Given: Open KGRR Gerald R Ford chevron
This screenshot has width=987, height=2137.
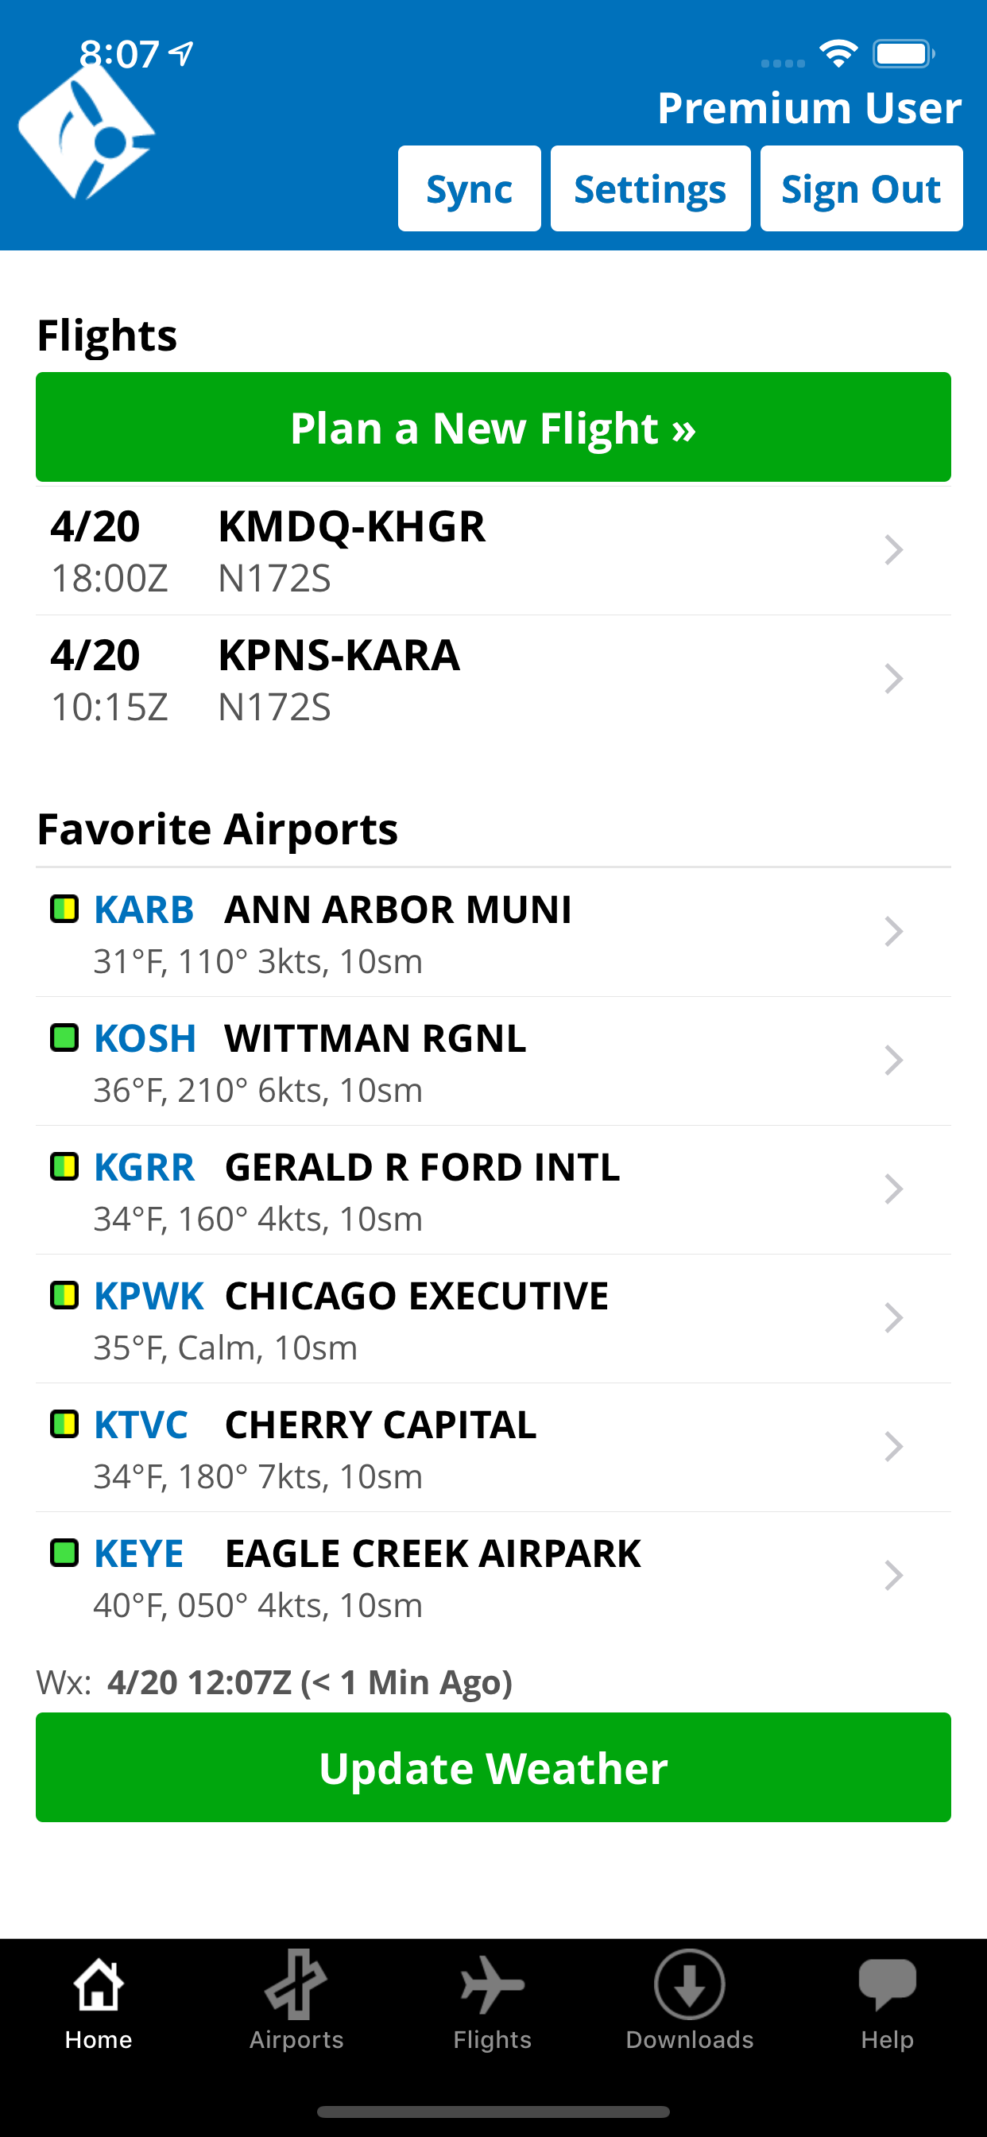Looking at the screenshot, I should pos(892,1189).
